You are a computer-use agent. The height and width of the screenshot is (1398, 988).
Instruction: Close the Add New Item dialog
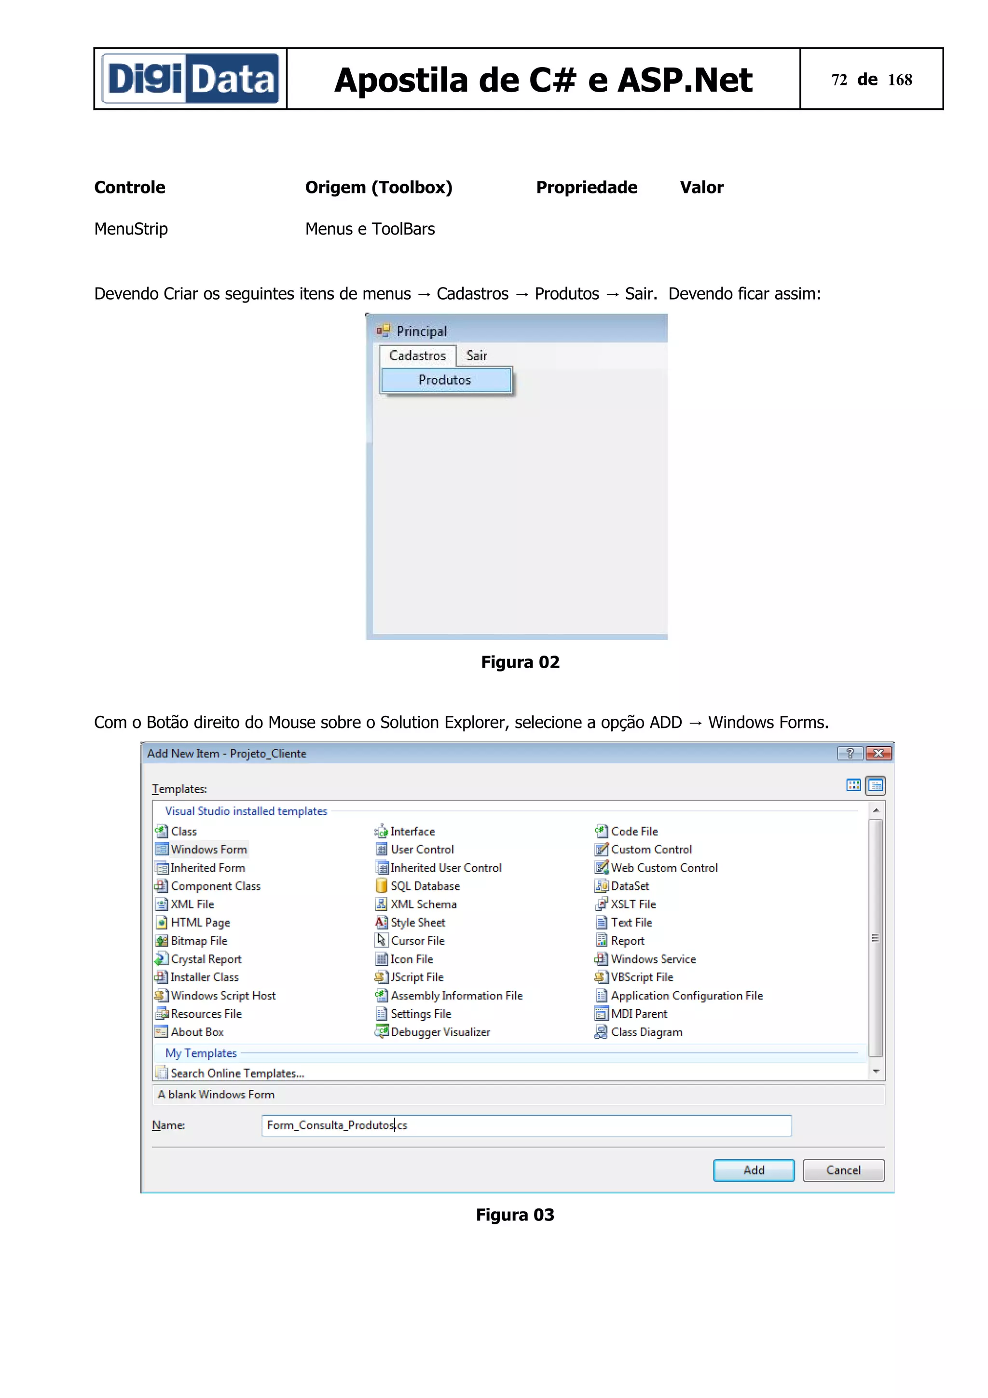pos(878,753)
